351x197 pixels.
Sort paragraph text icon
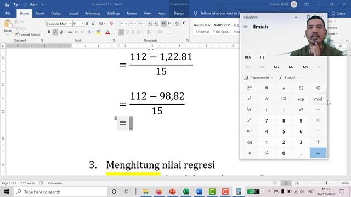click(x=177, y=24)
